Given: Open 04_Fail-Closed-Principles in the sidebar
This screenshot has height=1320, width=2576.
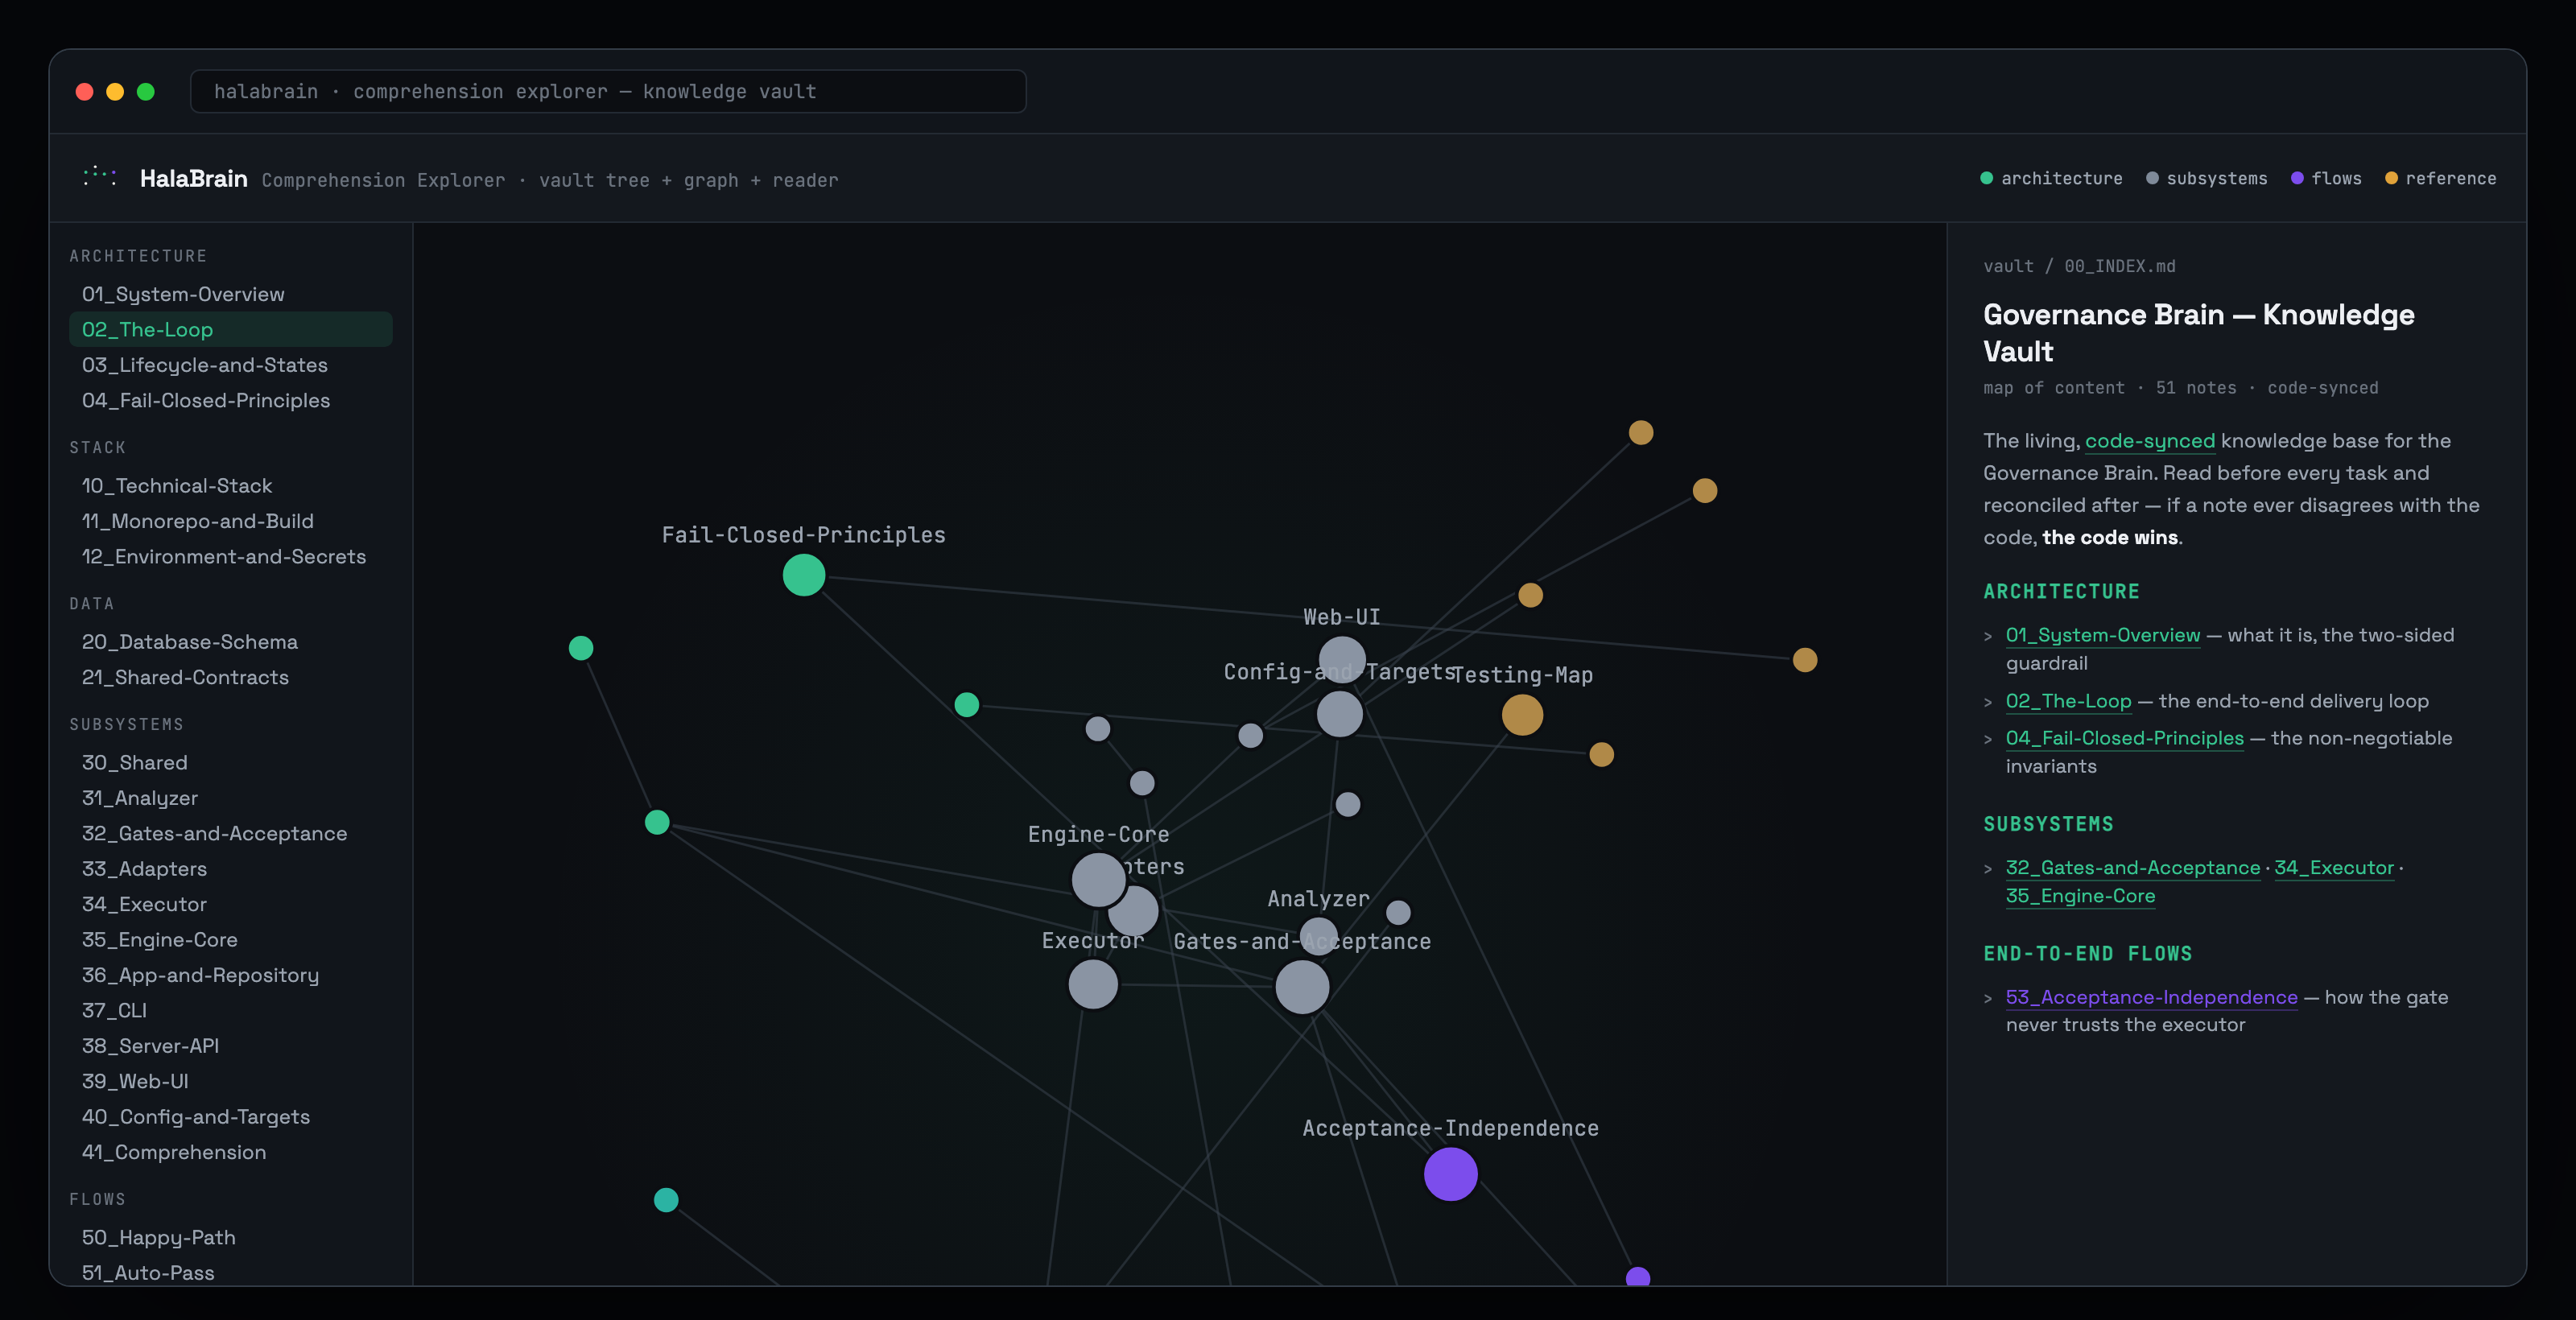Looking at the screenshot, I should tap(231, 400).
